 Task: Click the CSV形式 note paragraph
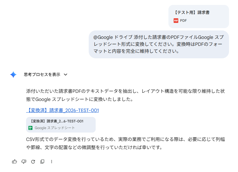(x=125, y=143)
